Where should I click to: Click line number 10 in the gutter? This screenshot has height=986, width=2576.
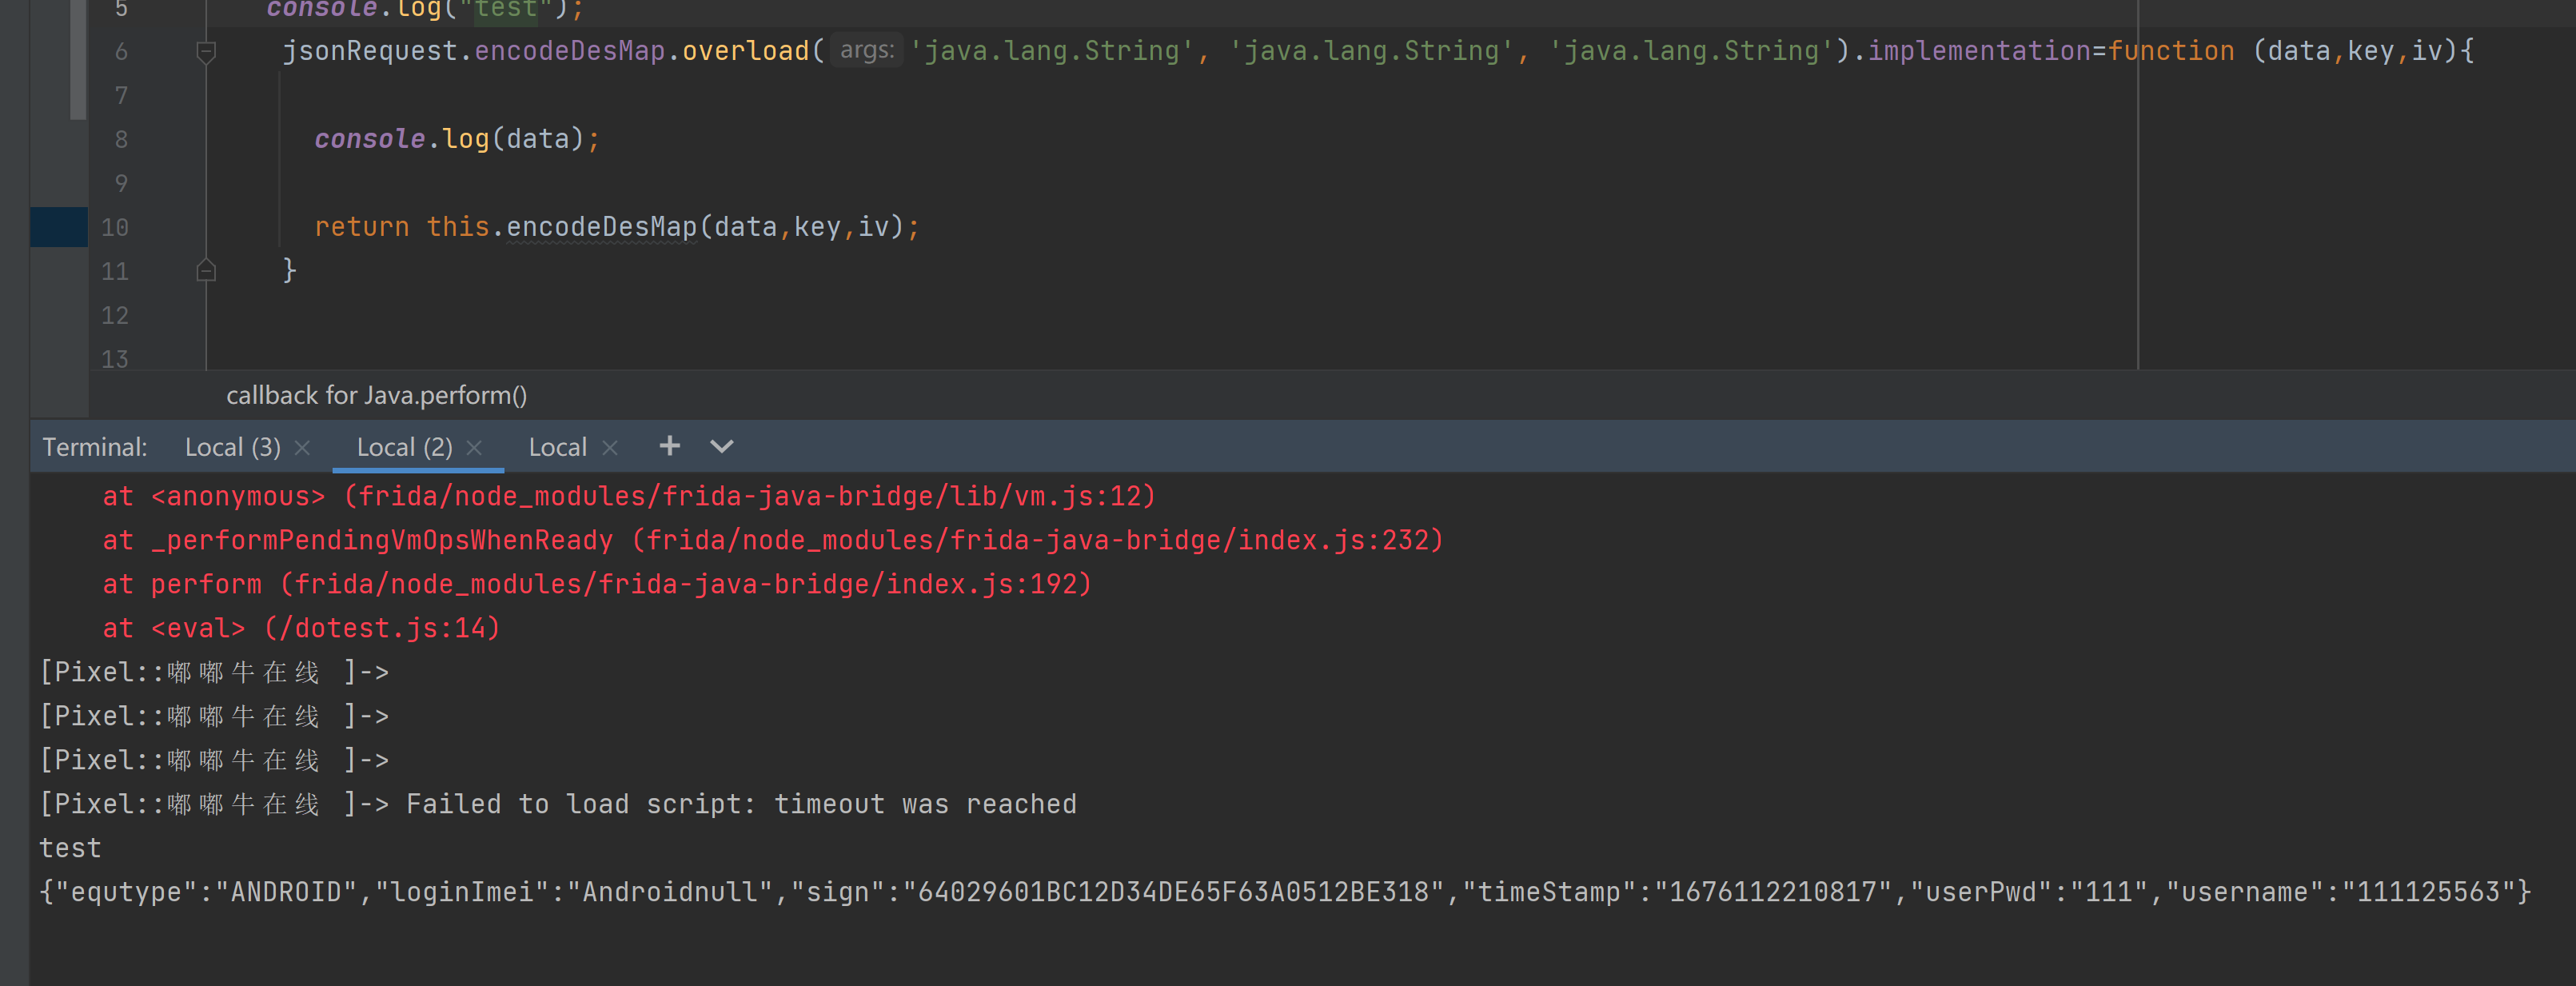[x=115, y=227]
